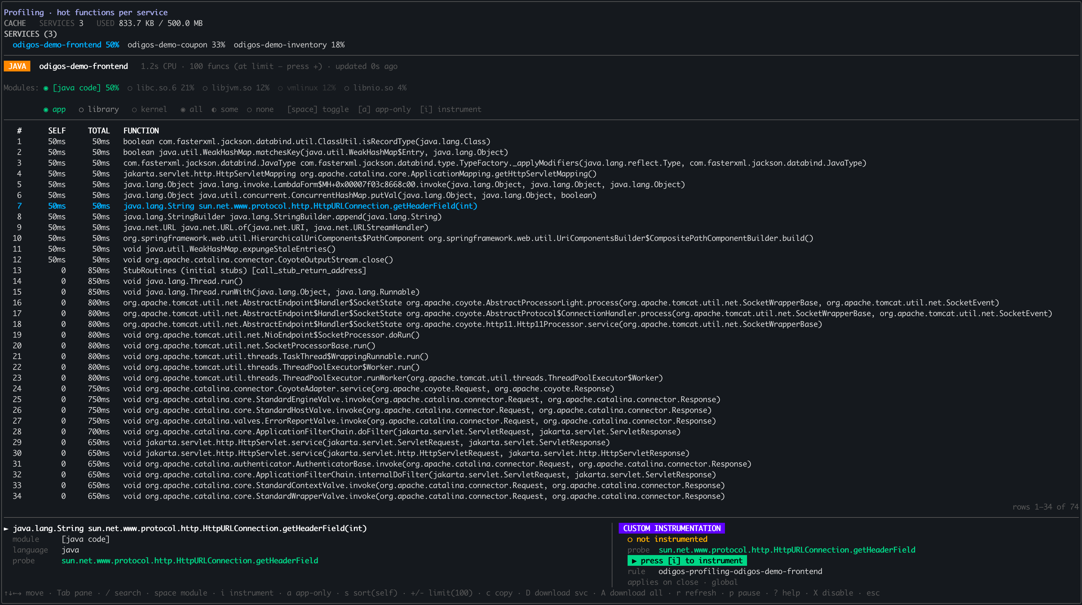Click the +/- limit(100) footer shortcut
The width and height of the screenshot is (1082, 605).
coord(441,593)
